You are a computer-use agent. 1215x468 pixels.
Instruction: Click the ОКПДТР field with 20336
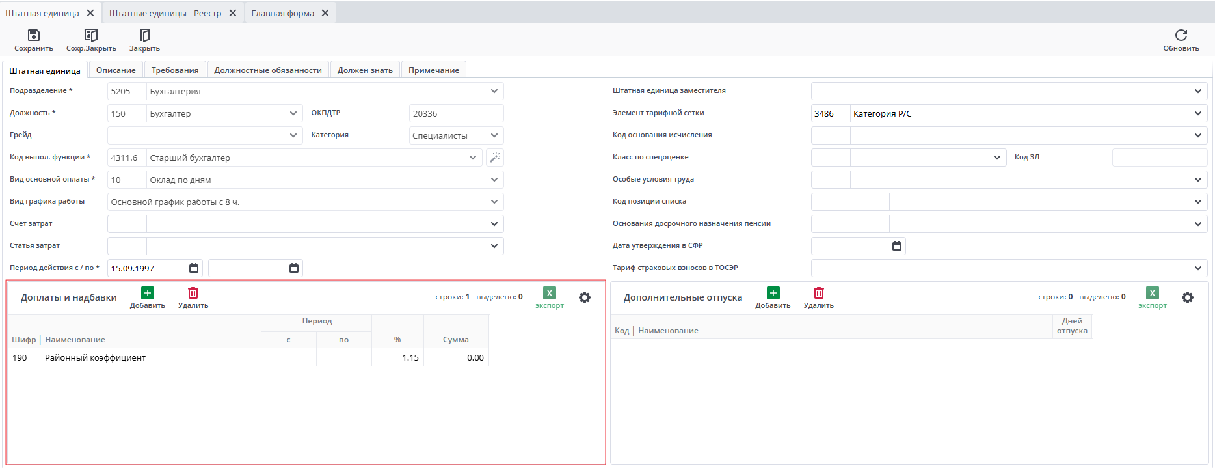(x=457, y=113)
